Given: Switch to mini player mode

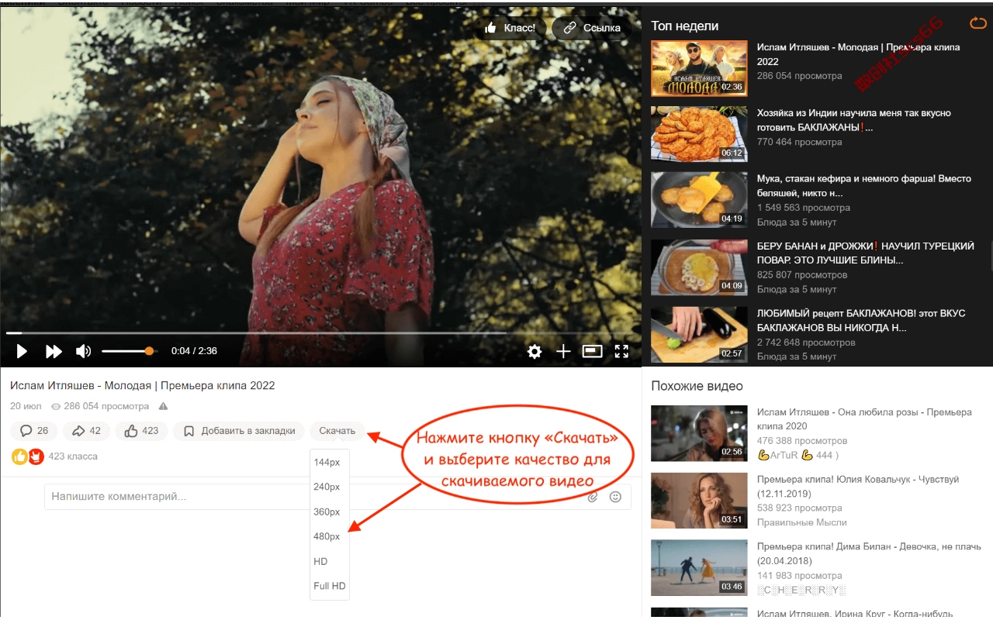Looking at the screenshot, I should (x=593, y=351).
